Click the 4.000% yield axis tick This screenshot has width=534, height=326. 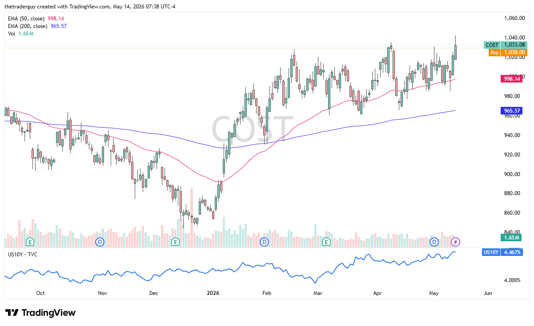tap(512, 280)
